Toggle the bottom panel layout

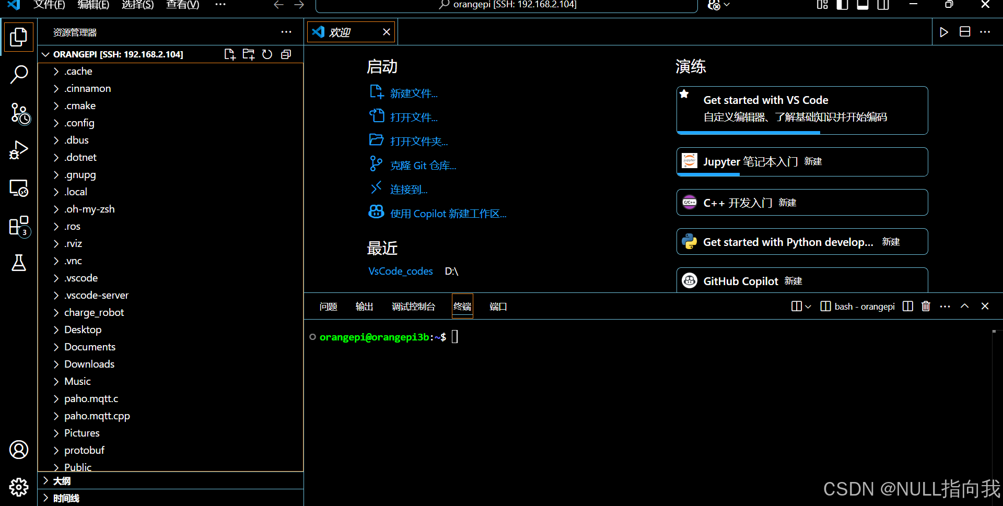(862, 5)
